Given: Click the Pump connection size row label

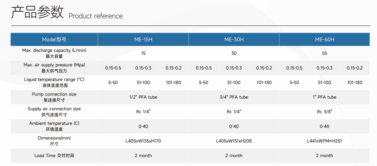Looking at the screenshot, I should (54, 97).
